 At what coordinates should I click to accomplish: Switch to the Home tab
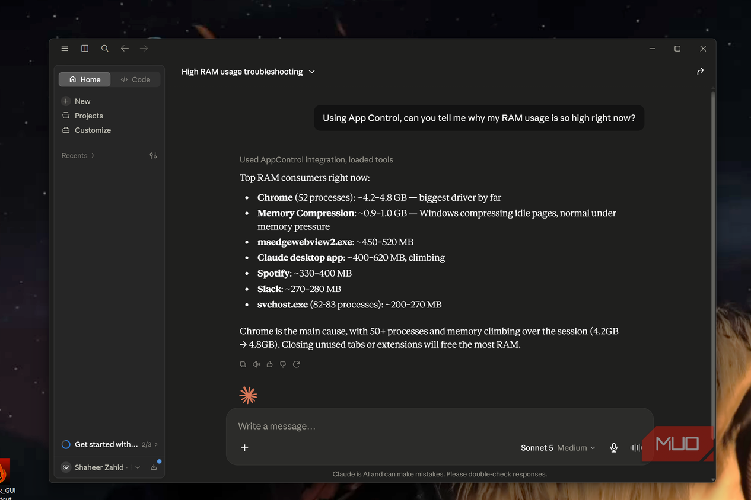point(84,79)
